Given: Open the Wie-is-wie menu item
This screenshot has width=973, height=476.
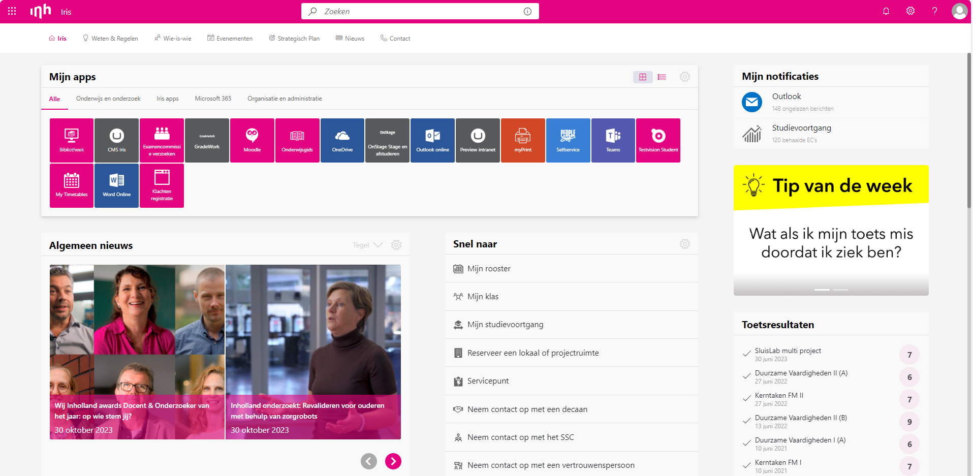Looking at the screenshot, I should pyautogui.click(x=173, y=38).
